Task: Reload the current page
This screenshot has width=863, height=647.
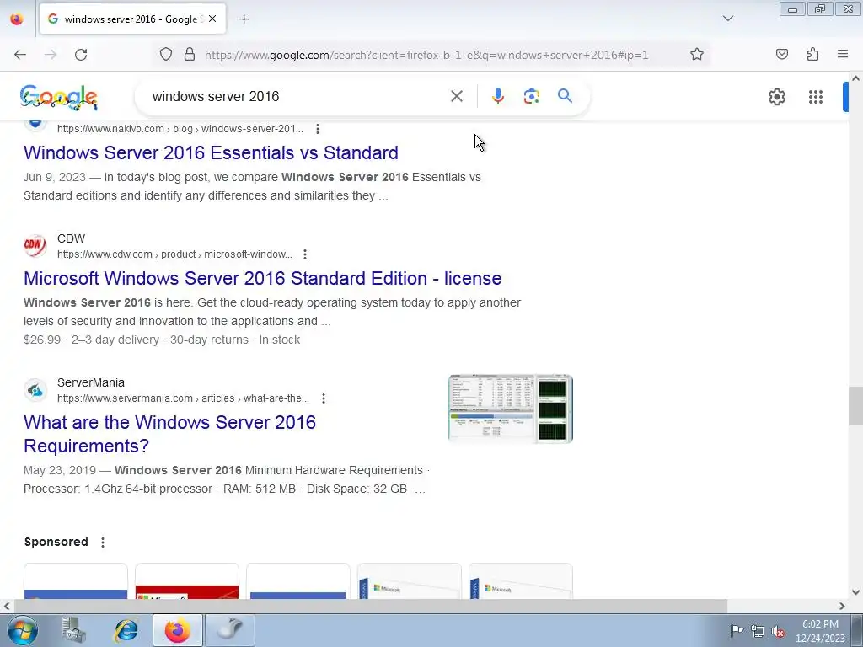Action: pos(81,55)
